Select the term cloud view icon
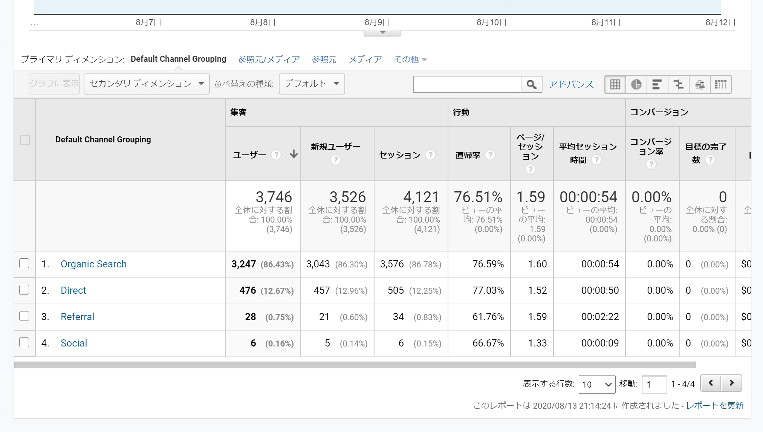Image resolution: width=763 pixels, height=432 pixels. (699, 84)
